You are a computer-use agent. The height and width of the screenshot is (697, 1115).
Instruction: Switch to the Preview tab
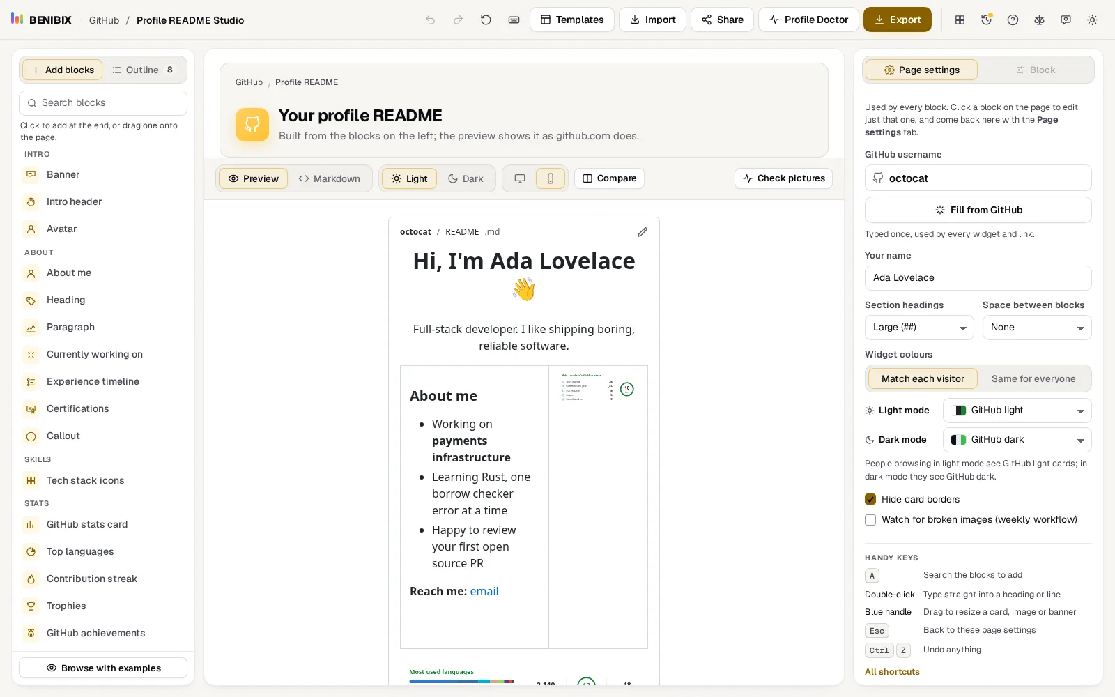point(254,178)
